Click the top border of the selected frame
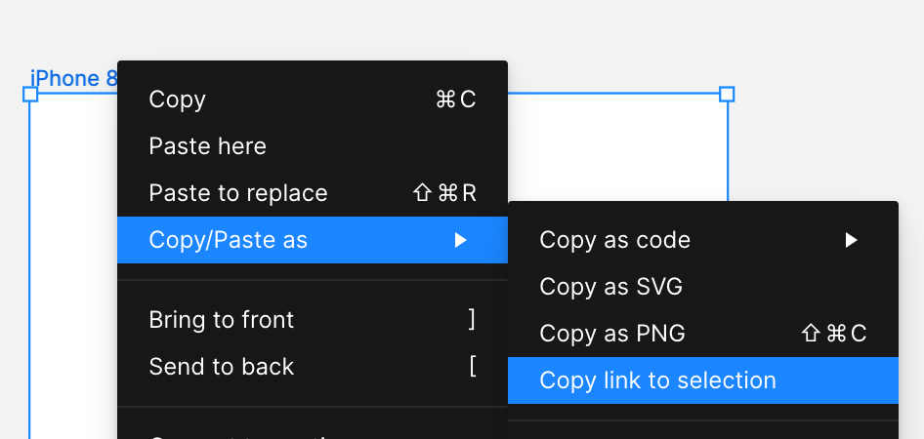This screenshot has height=439, width=924. pyautogui.click(x=615, y=94)
